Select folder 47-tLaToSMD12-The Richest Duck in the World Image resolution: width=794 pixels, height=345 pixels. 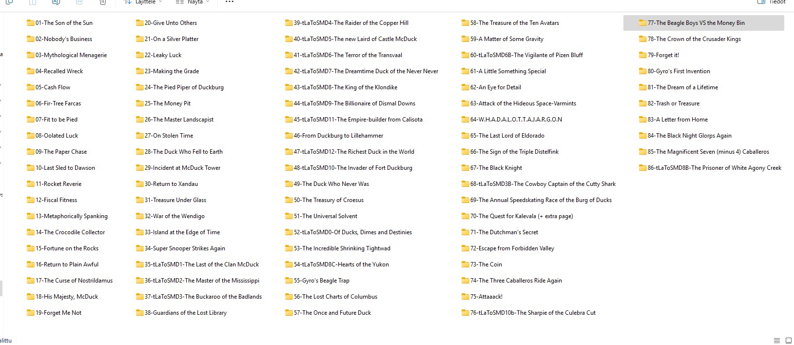[350, 152]
